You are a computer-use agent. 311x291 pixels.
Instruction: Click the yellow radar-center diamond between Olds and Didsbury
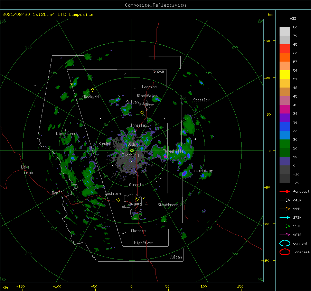coord(132,151)
